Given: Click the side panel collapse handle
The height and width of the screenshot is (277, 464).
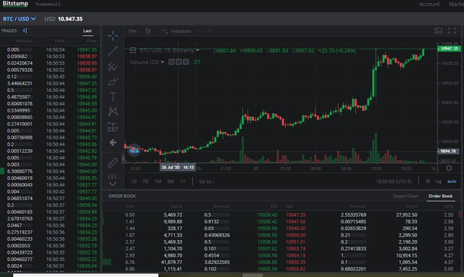Looking at the screenshot, I should coord(123,159).
